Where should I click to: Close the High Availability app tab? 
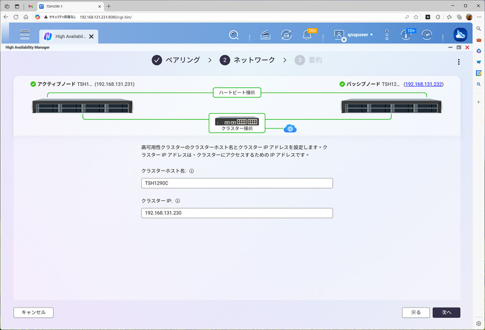[x=92, y=36]
